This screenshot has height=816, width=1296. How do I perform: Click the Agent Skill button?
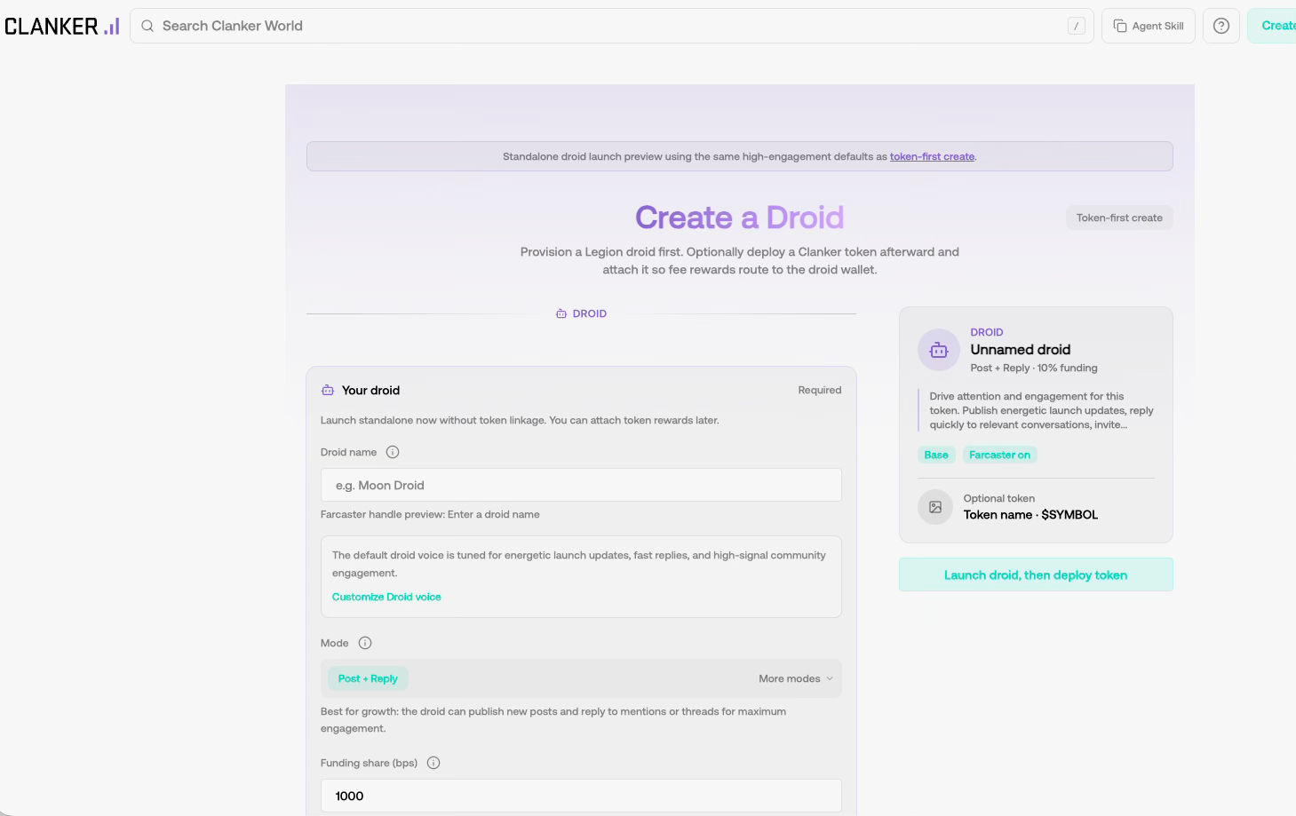1149,26
